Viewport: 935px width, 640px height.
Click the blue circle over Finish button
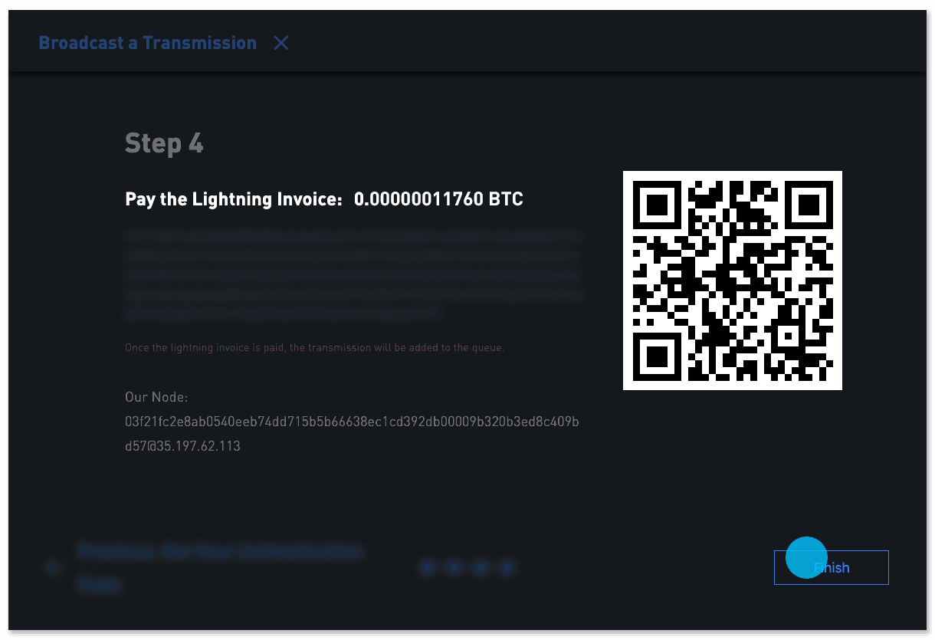coord(806,557)
